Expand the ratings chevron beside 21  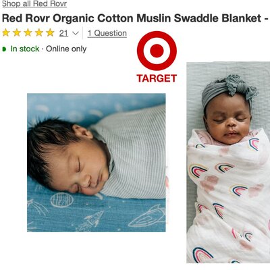pos(76,34)
